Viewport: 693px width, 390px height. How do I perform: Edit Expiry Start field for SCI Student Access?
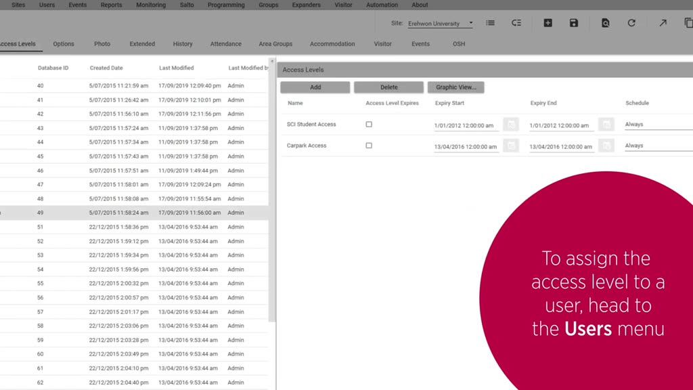click(x=466, y=125)
